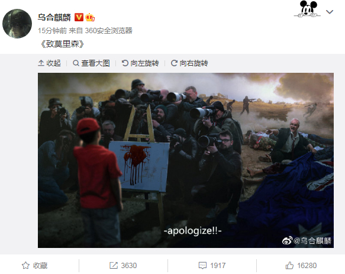Click the counterclockwise rotate arrow icon
Viewport: 345px width, 274px height.
click(125, 63)
